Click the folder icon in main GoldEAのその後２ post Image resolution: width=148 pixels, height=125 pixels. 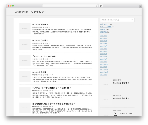44,43
